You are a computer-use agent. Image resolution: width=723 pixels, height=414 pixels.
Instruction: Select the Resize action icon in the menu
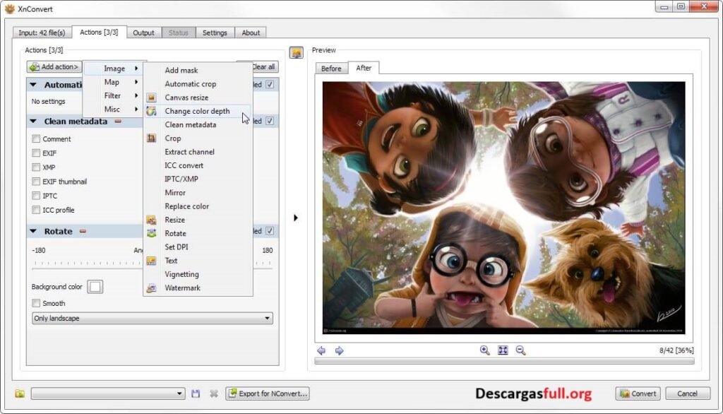150,220
